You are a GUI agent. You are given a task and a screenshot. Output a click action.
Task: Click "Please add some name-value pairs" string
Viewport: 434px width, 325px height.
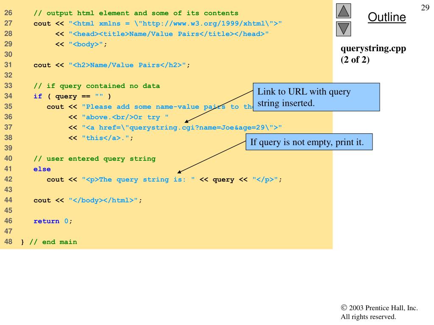[x=167, y=107]
